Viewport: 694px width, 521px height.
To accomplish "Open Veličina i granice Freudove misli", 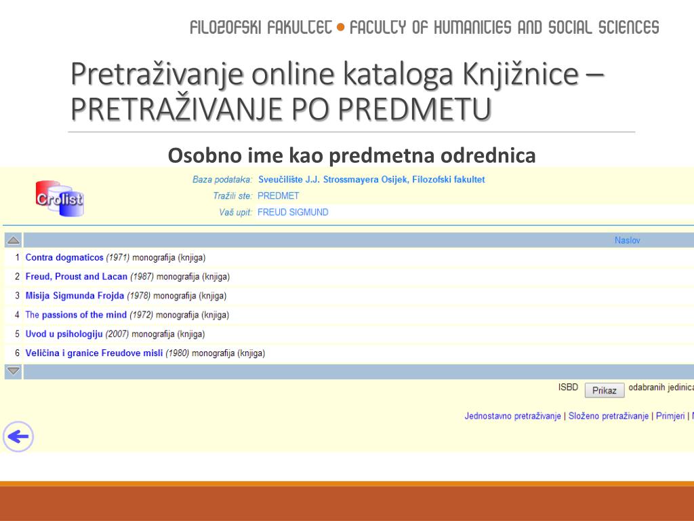I will tap(94, 353).
